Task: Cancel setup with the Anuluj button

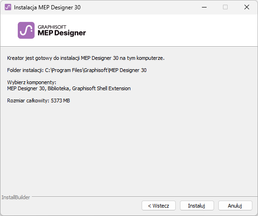Action: click(235, 205)
